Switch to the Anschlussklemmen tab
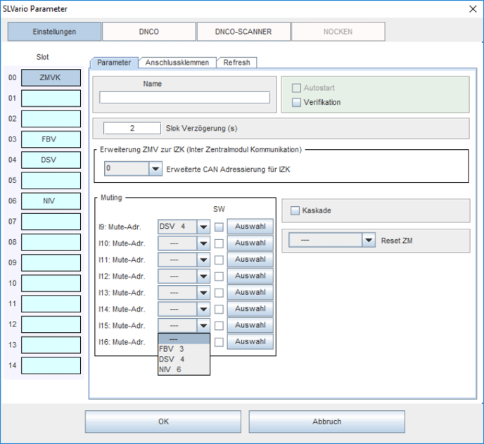This screenshot has width=484, height=444. point(177,63)
